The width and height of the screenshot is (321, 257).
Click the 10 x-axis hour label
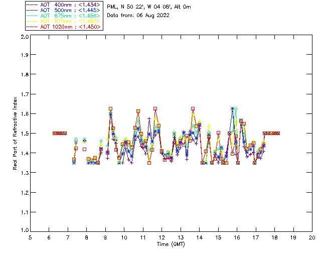point(124,237)
